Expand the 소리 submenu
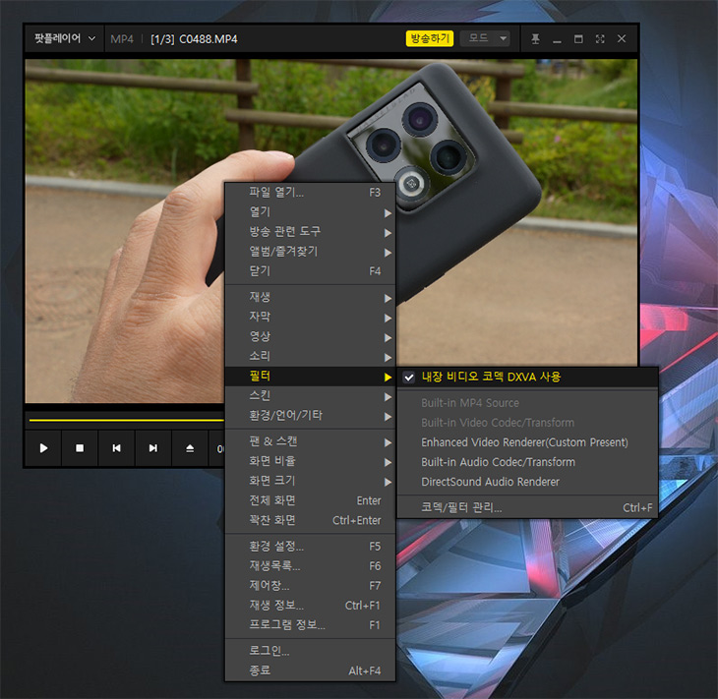Image resolution: width=718 pixels, height=699 pixels. click(x=310, y=357)
